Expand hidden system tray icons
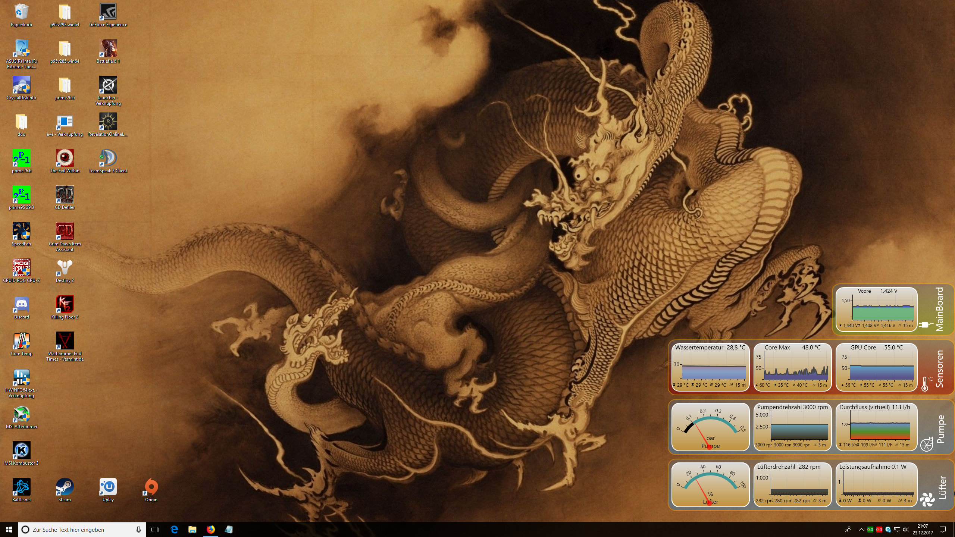Viewport: 955px width, 537px height. [861, 530]
